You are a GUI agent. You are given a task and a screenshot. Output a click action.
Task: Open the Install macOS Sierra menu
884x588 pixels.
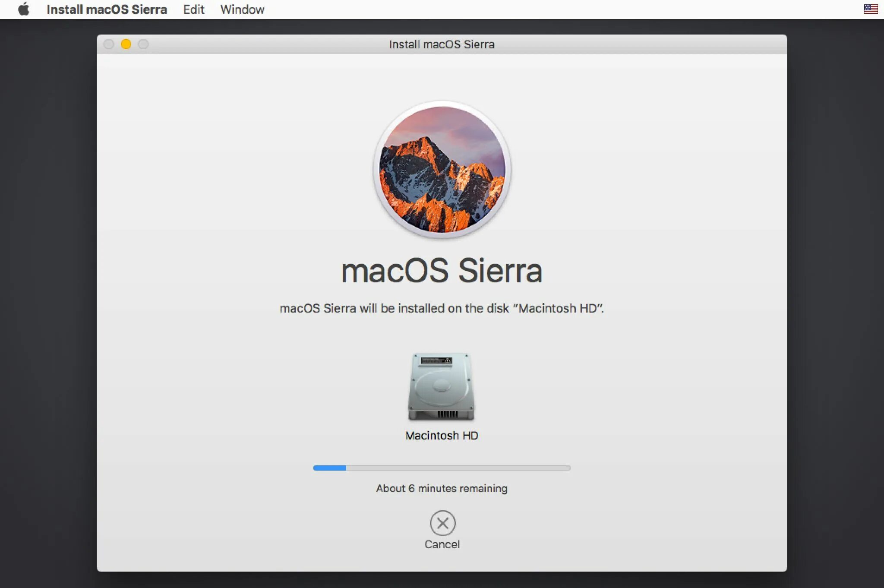[x=107, y=9]
